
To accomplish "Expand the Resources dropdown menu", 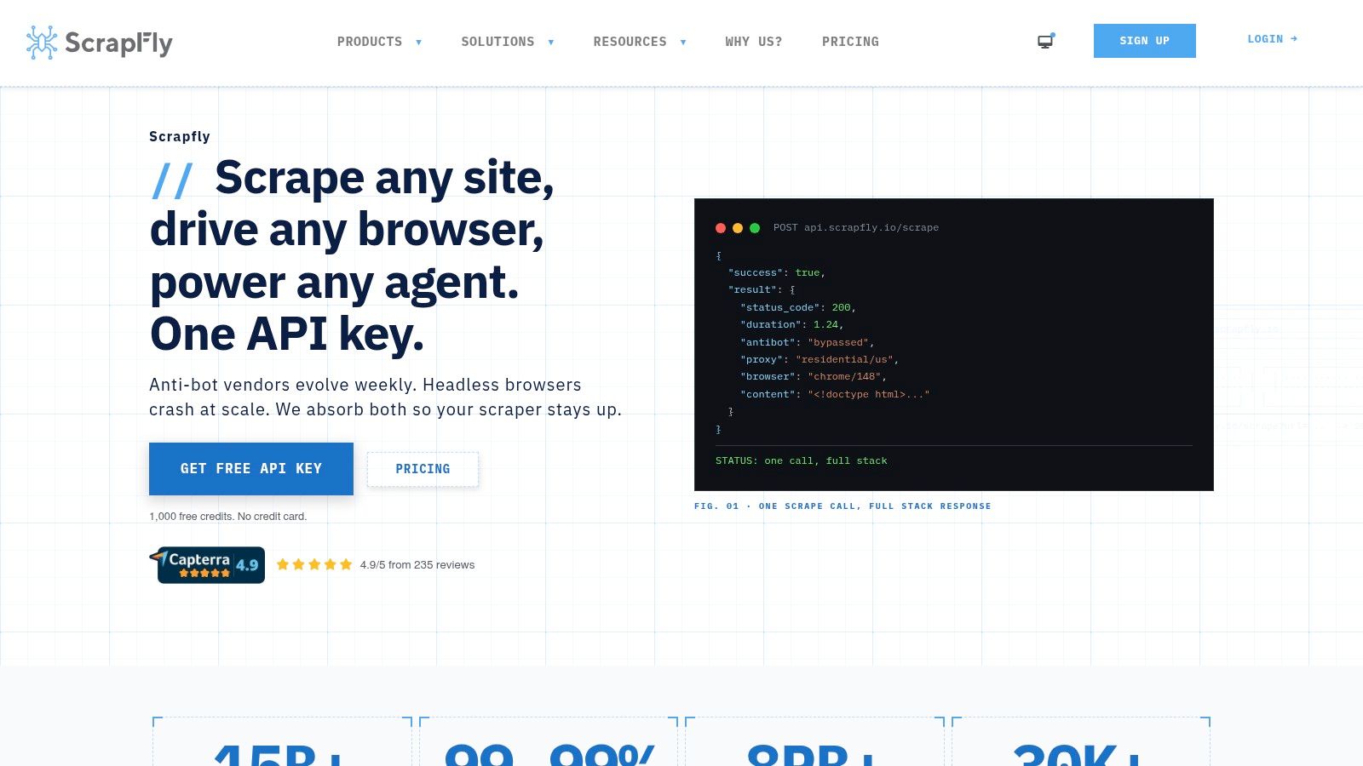I will click(x=640, y=42).
